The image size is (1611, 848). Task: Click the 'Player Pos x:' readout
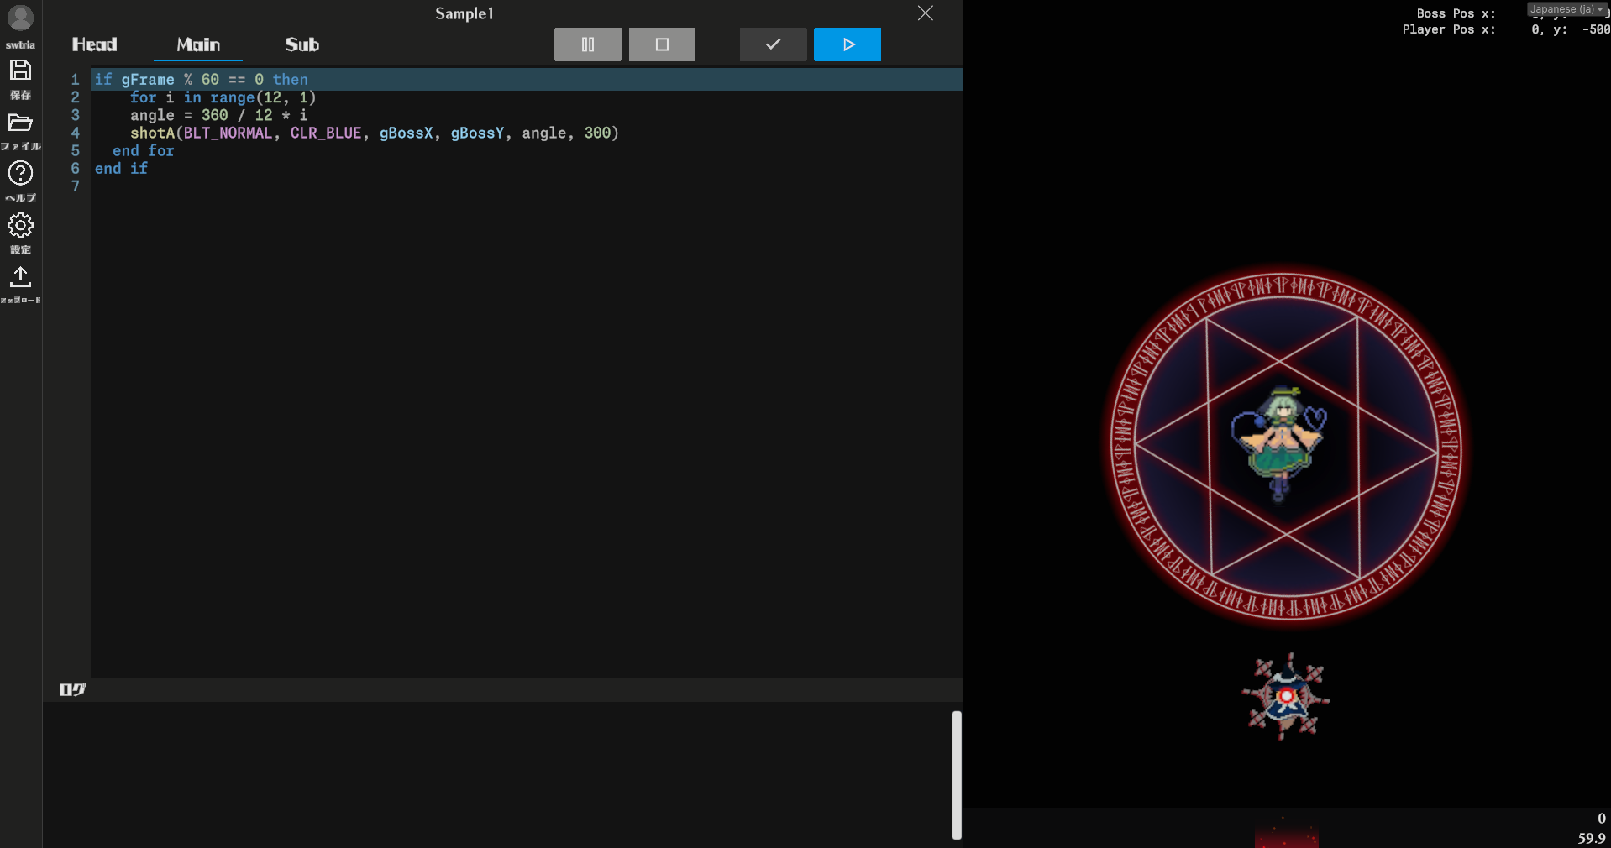[1449, 29]
